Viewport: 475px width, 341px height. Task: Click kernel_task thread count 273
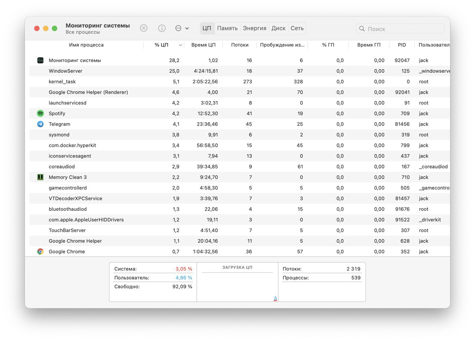tap(247, 82)
